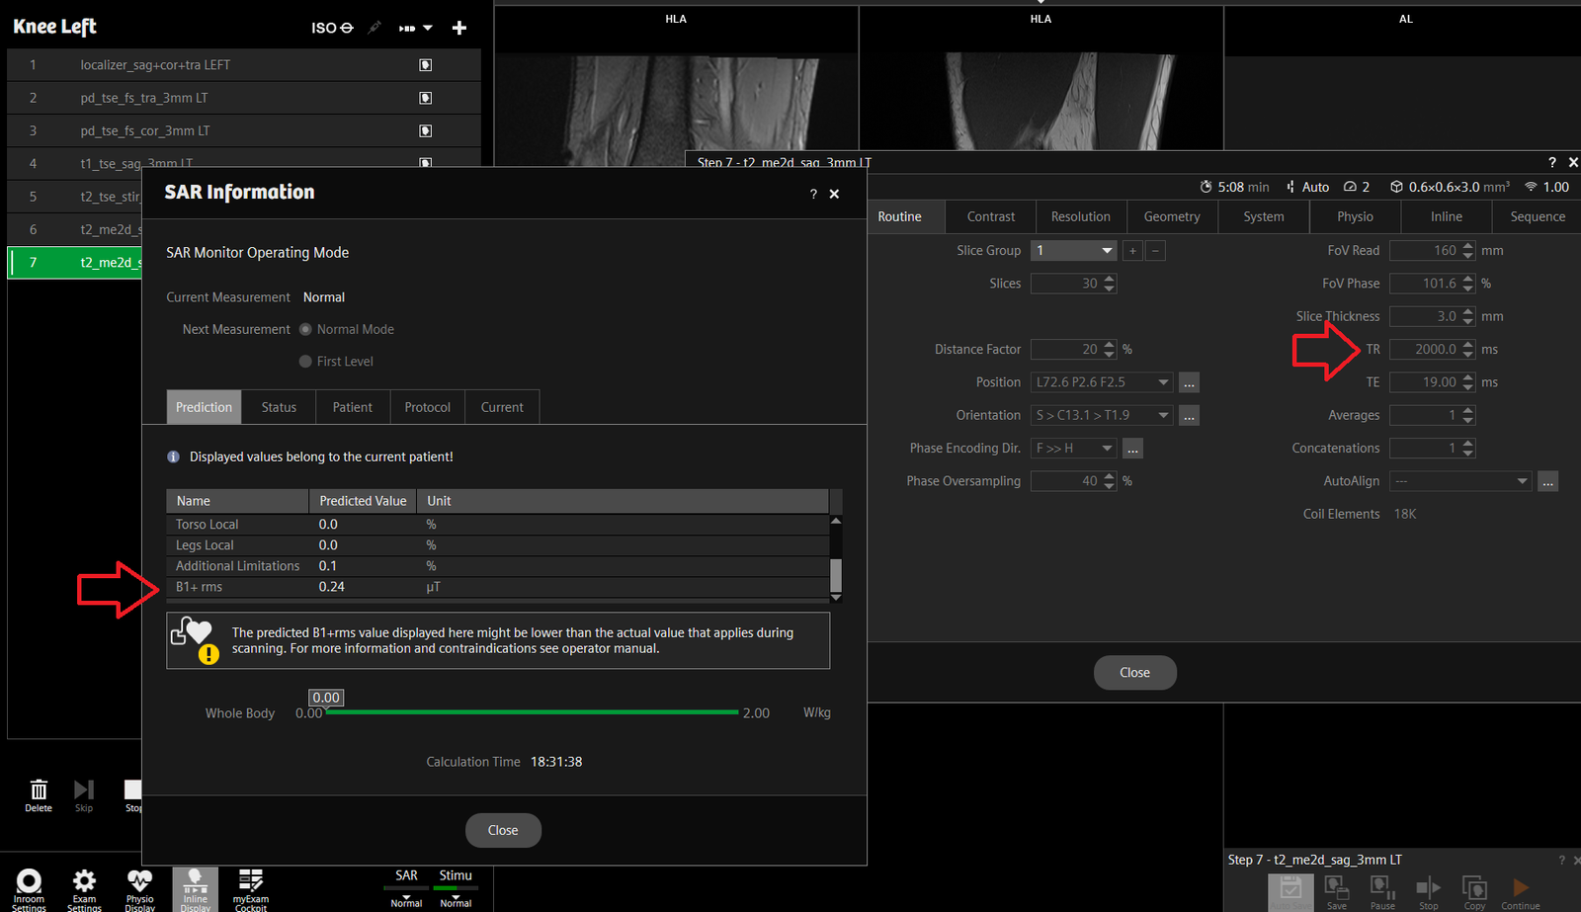This screenshot has height=912, width=1581.
Task: Open myExam Cockpit
Action: click(x=250, y=886)
